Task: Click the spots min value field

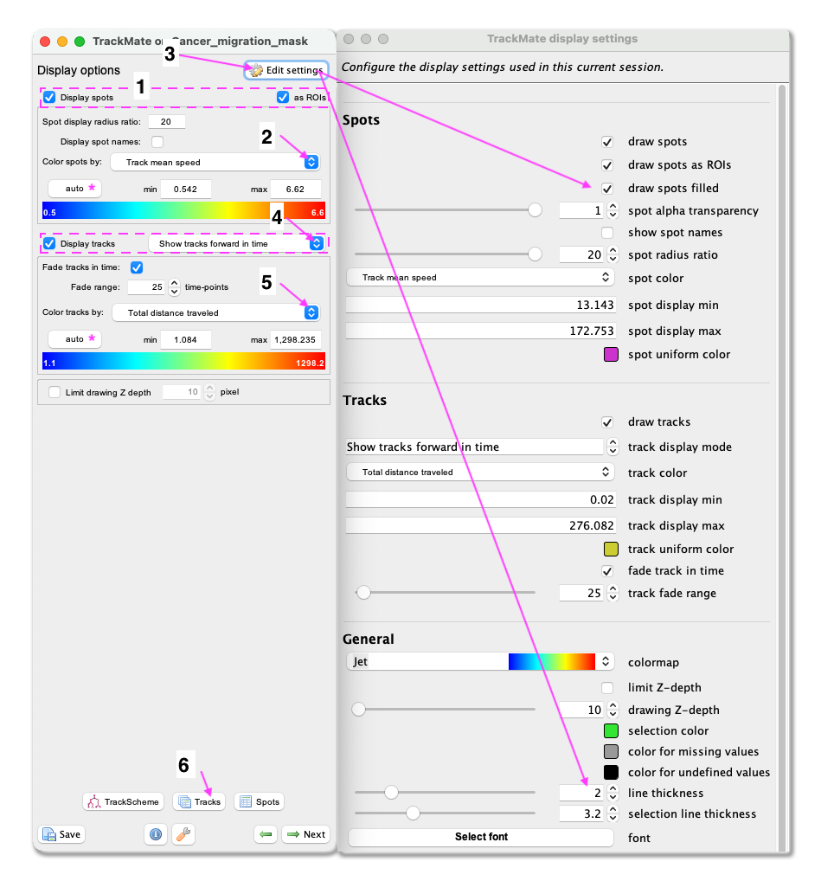Action: 186,190
